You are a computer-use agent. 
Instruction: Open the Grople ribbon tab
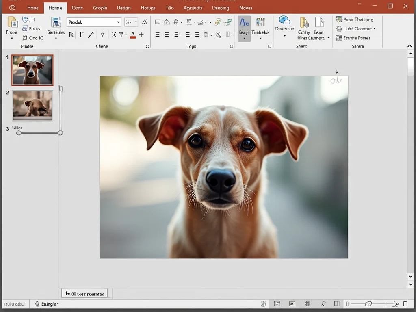click(x=100, y=8)
